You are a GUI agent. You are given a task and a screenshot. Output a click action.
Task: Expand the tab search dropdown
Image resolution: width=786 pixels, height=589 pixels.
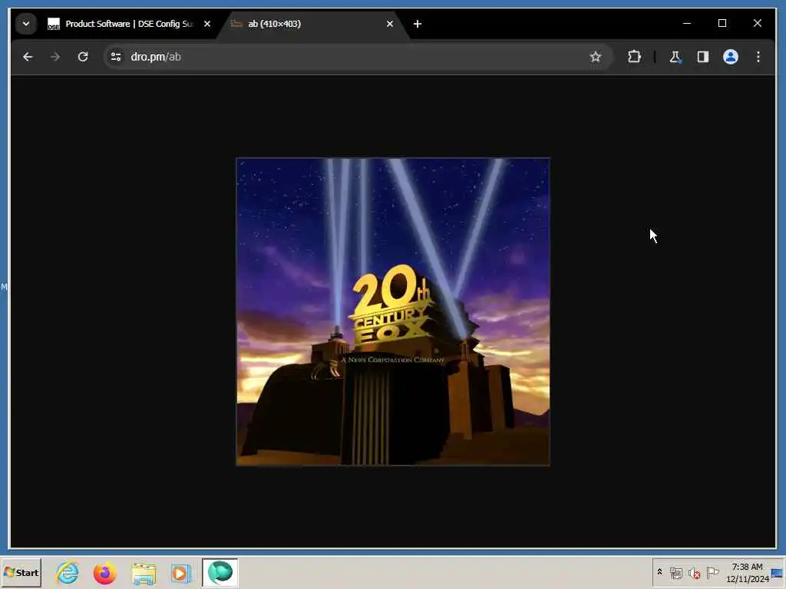click(26, 24)
